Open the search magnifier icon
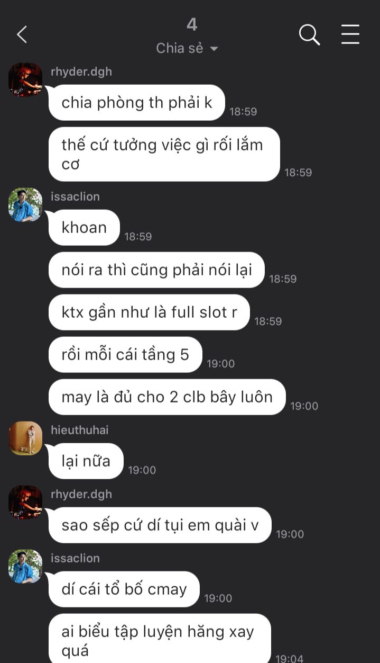Screen dimensions: 380x663 (309, 35)
